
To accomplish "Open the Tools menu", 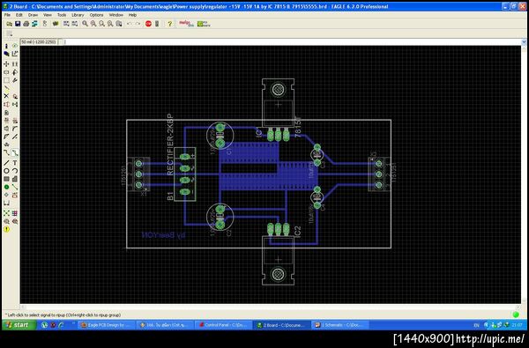I will click(62, 15).
